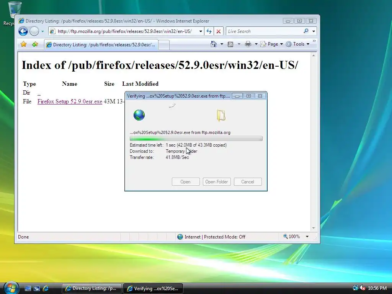Click the page scrollbar up arrow
Screen dimensions: 392x294
[x=314, y=56]
